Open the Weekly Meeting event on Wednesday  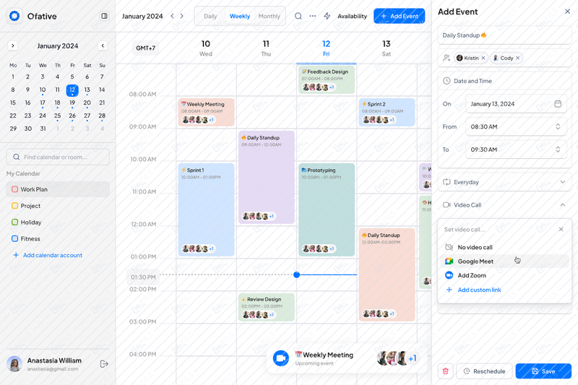point(206,112)
